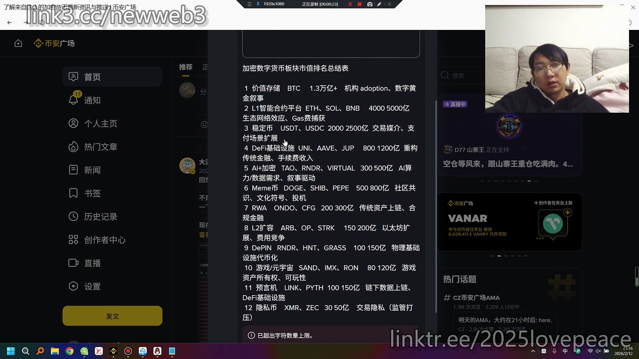Click the recorder pencil annotate icon
639x359 pixels.
click(379, 4)
